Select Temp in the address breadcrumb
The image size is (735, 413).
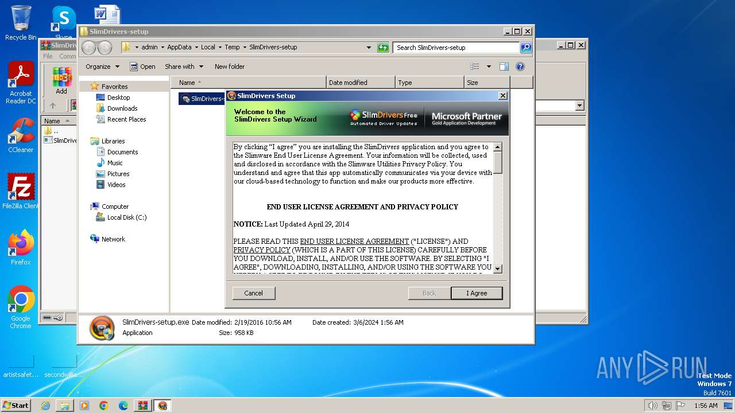pyautogui.click(x=232, y=47)
